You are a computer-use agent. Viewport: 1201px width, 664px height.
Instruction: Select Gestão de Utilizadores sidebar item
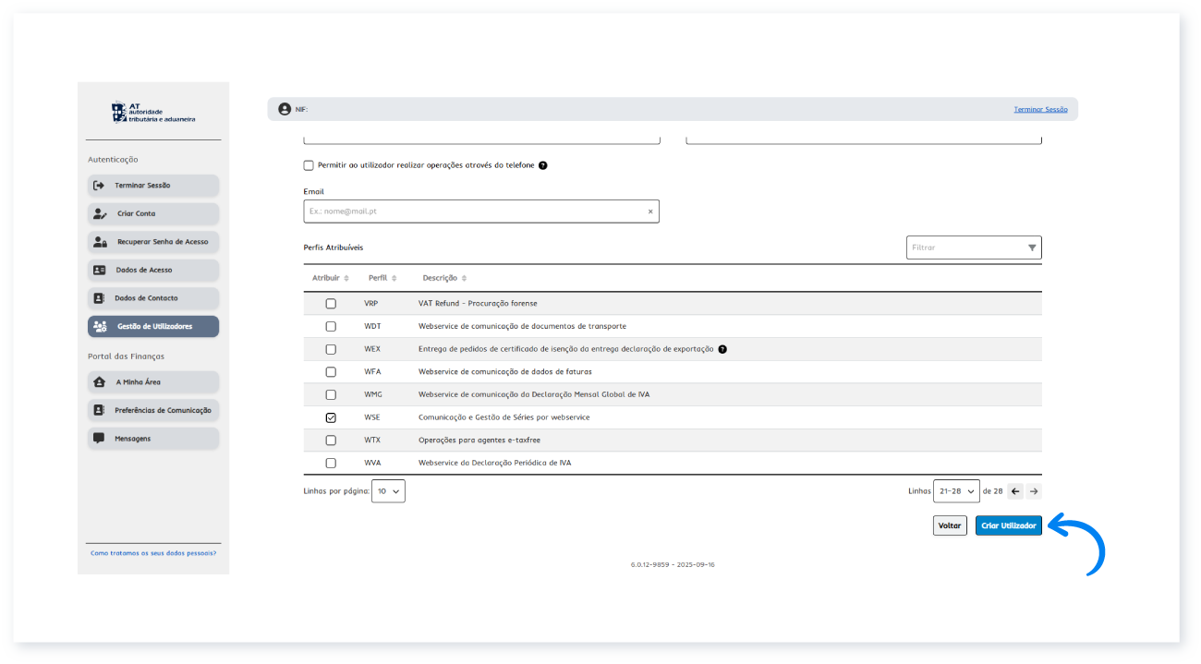153,326
